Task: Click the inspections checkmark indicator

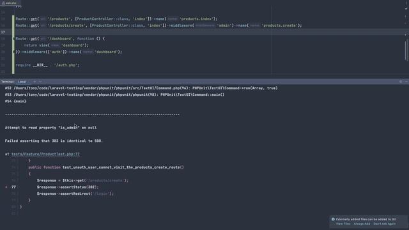Action: click(406, 8)
